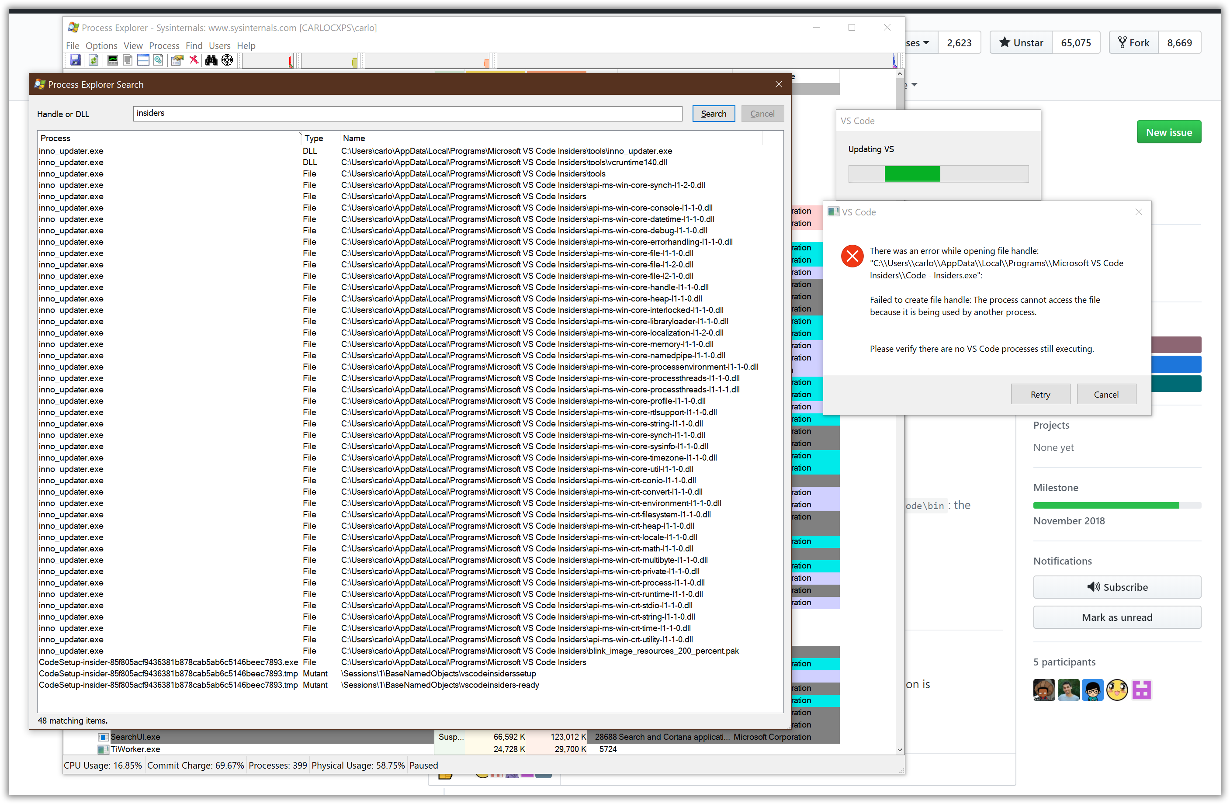Viewport: 1230px width, 804px height.
Task: Toggle the Show Lower Pane toolbar icon
Action: (x=143, y=60)
